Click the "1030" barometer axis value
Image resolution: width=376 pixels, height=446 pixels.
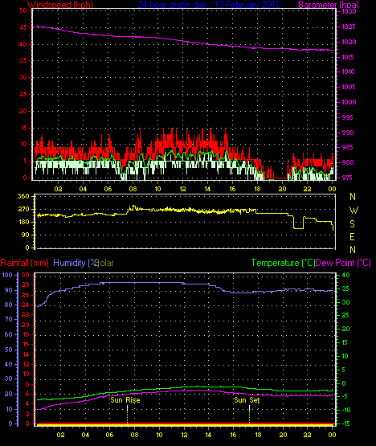pos(349,11)
